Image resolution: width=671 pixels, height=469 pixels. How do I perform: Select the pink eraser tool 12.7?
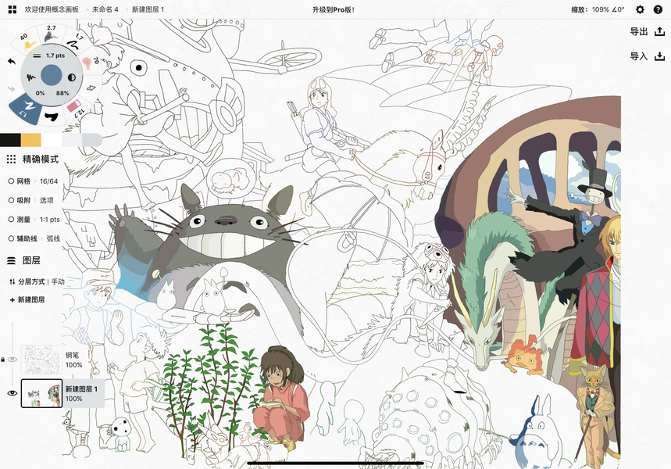click(x=77, y=107)
